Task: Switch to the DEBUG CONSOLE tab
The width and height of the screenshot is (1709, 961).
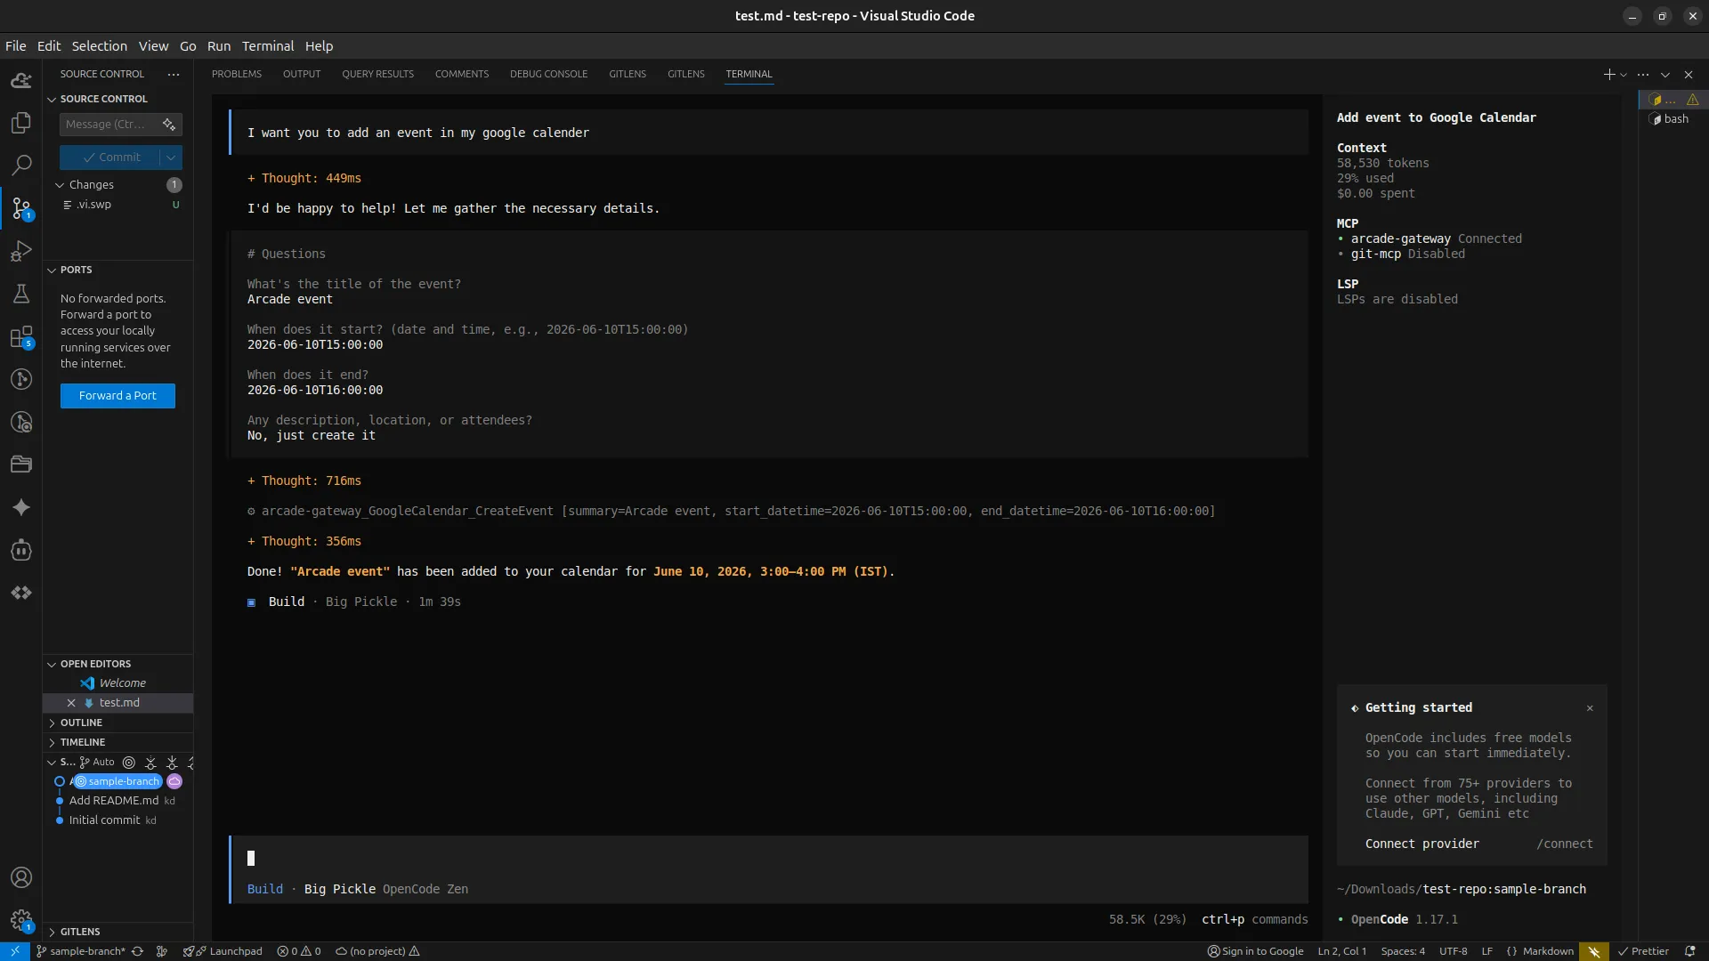Action: [x=548, y=74]
